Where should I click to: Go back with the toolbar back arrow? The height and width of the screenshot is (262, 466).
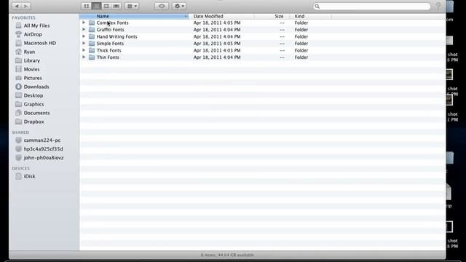(x=17, y=6)
